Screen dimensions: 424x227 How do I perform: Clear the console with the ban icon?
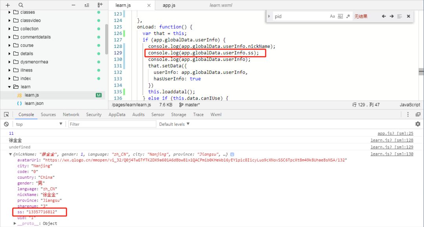point(6,124)
